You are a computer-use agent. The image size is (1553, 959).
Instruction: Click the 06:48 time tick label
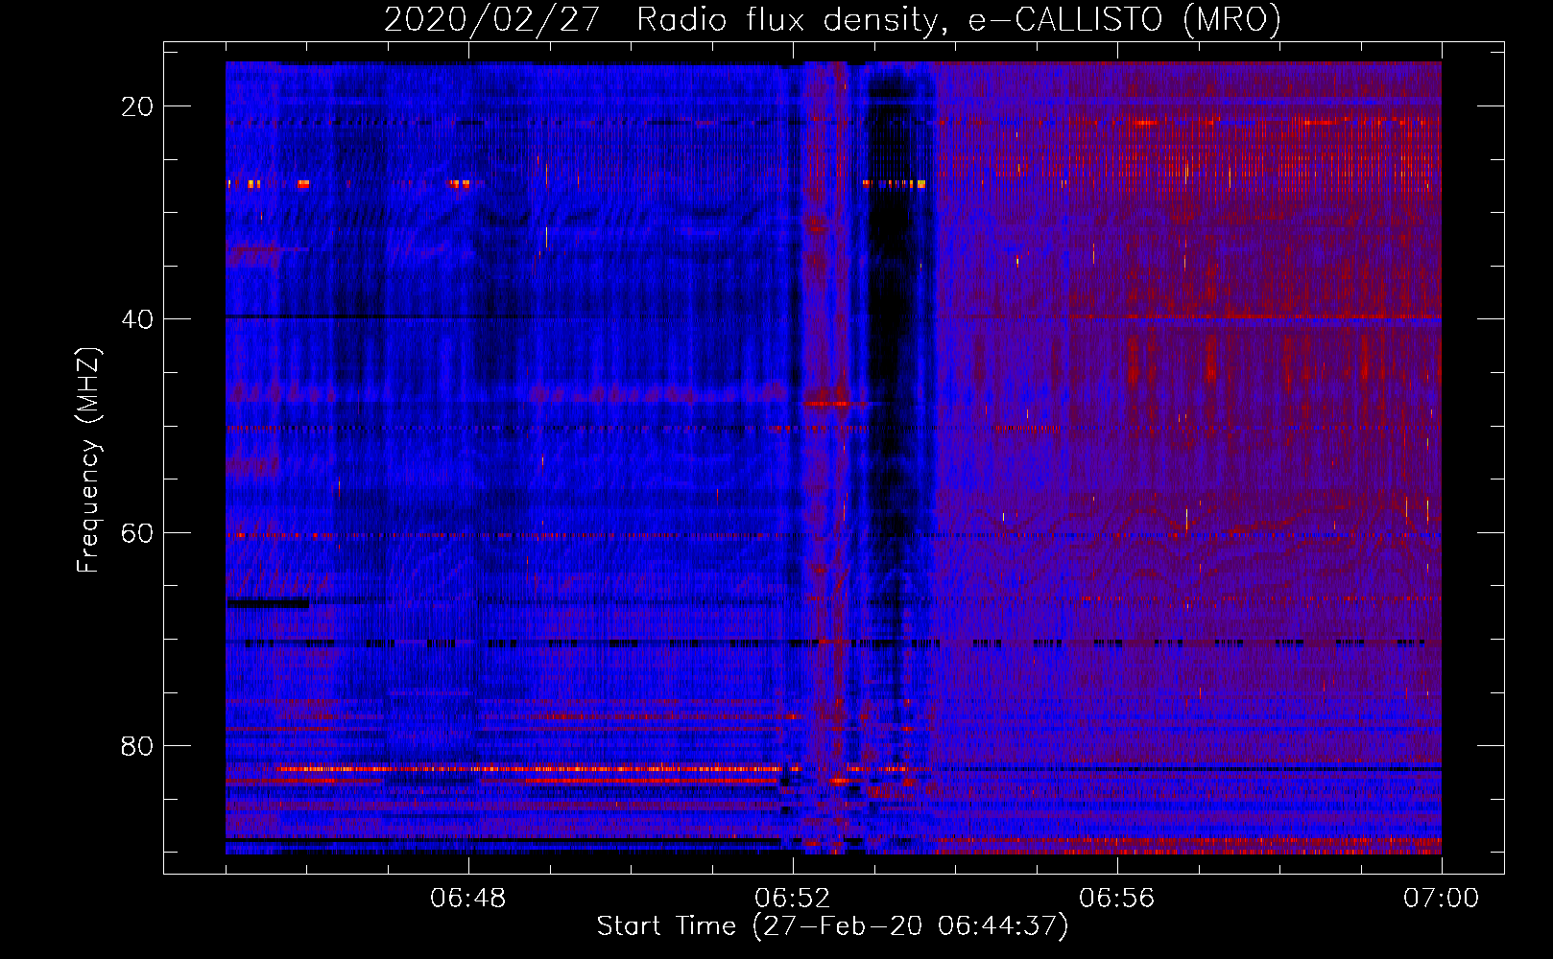pos(468,899)
